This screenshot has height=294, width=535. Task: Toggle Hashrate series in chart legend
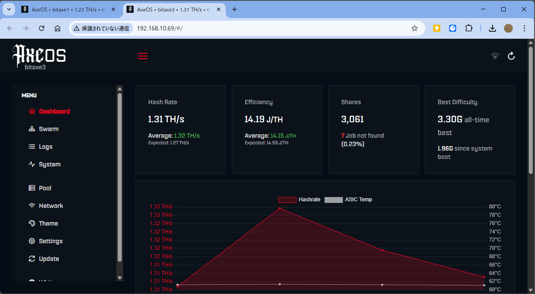299,200
